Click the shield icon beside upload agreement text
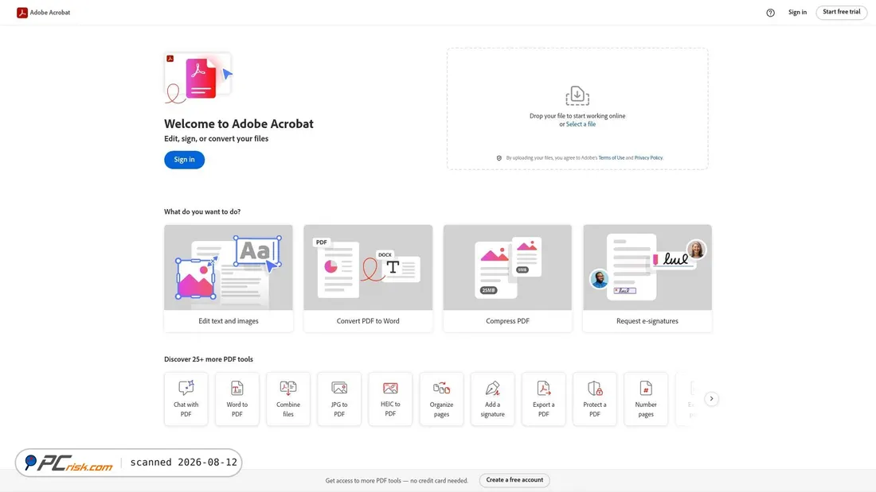 pyautogui.click(x=499, y=158)
